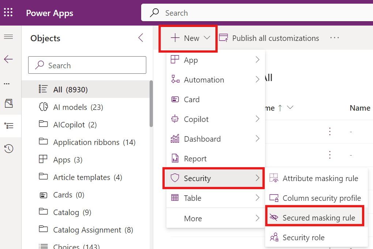Expand the Automation submenu
Image resolution: width=373 pixels, height=249 pixels.
[x=215, y=80]
